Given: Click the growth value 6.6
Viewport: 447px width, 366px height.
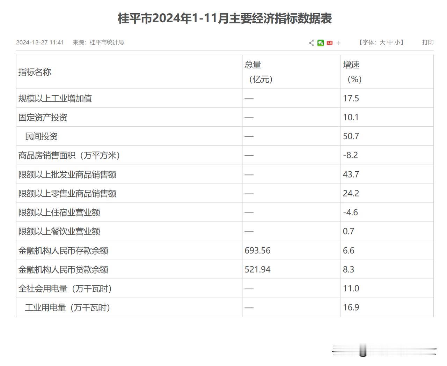Looking at the screenshot, I should pos(349,251).
